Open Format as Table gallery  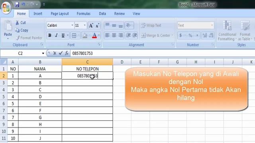[x=245, y=31]
